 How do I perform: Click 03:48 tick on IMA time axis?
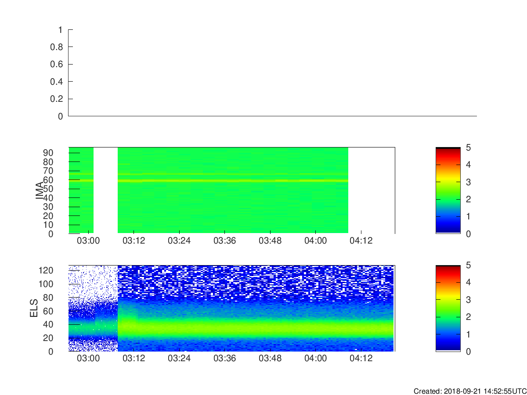(270, 241)
